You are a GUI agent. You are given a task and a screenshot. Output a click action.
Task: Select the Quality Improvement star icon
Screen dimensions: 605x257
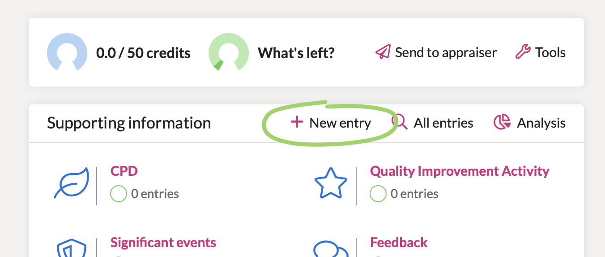[331, 183]
